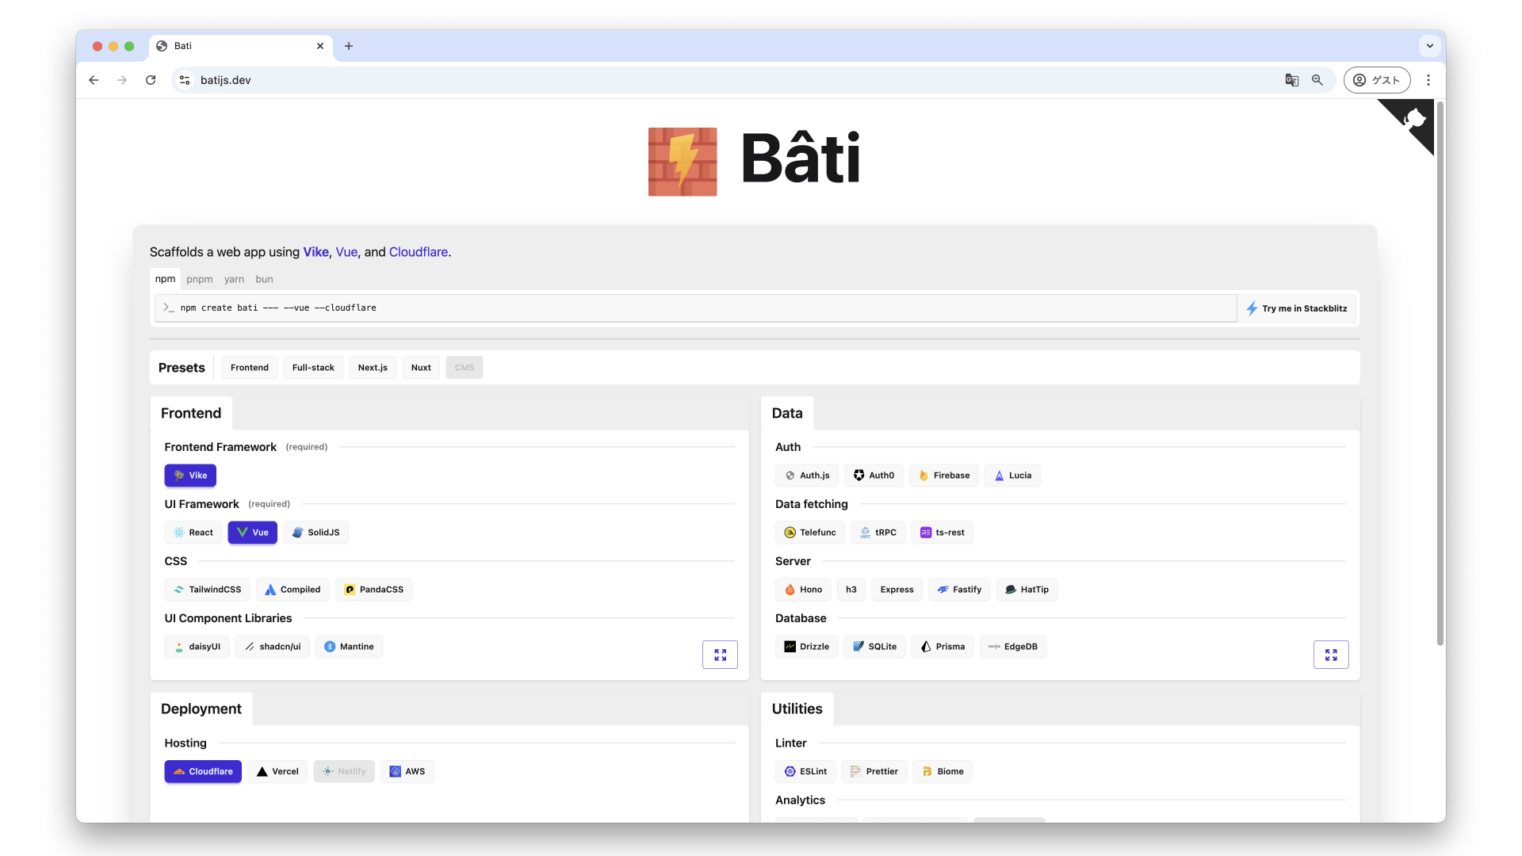Open the GitHub corner octocat icon

click(x=1413, y=120)
